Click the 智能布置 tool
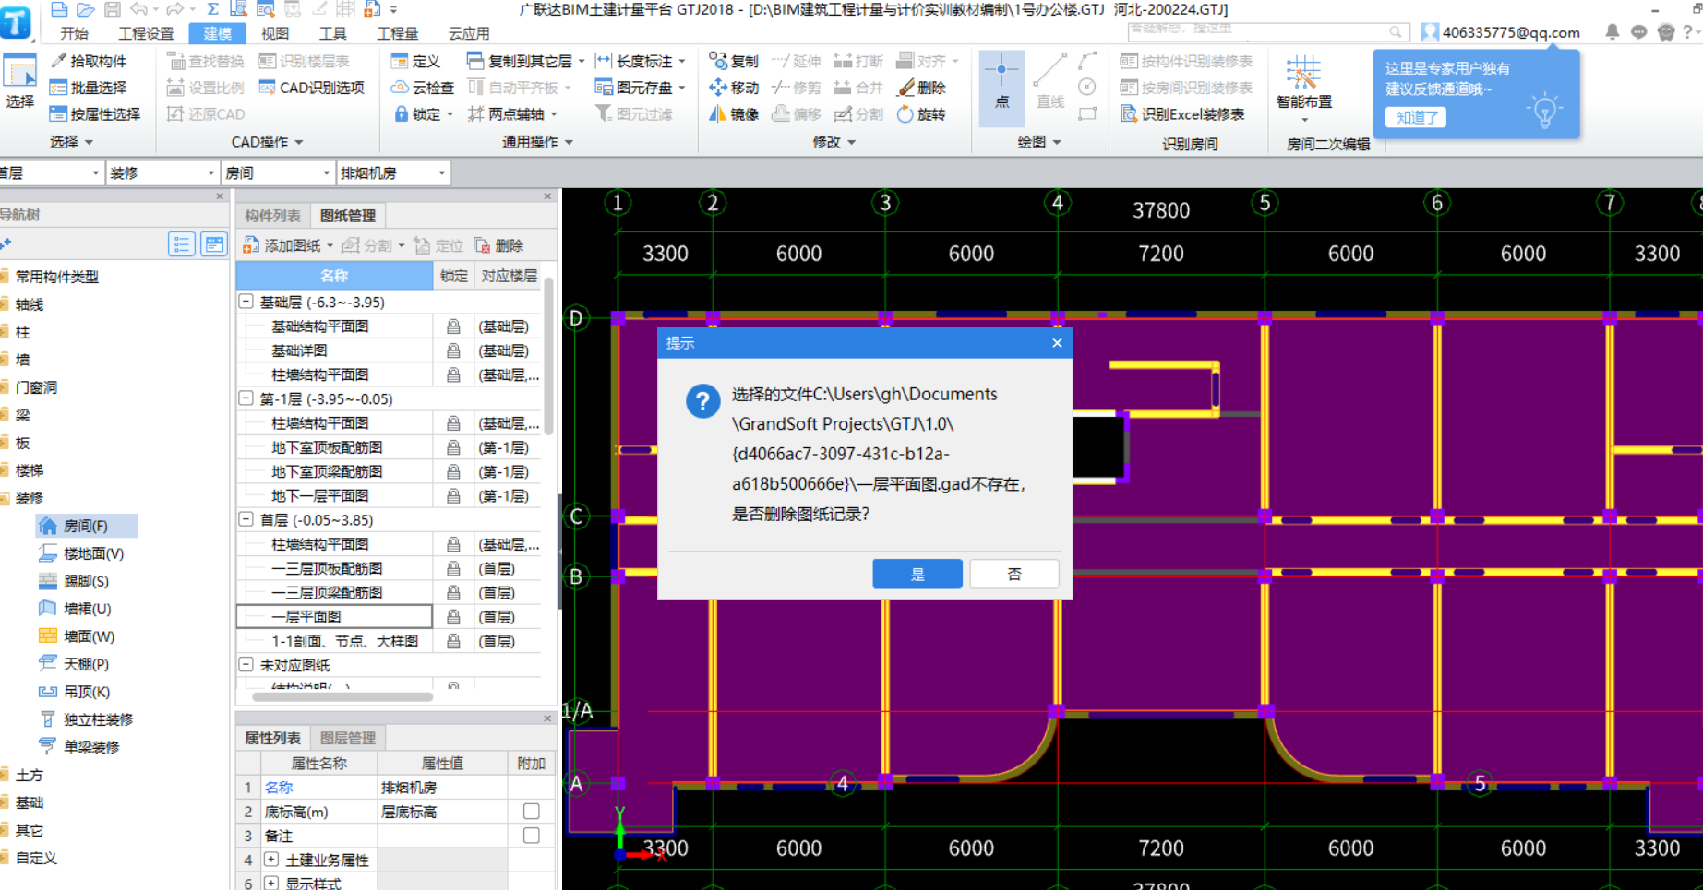This screenshot has height=890, width=1703. click(1303, 88)
